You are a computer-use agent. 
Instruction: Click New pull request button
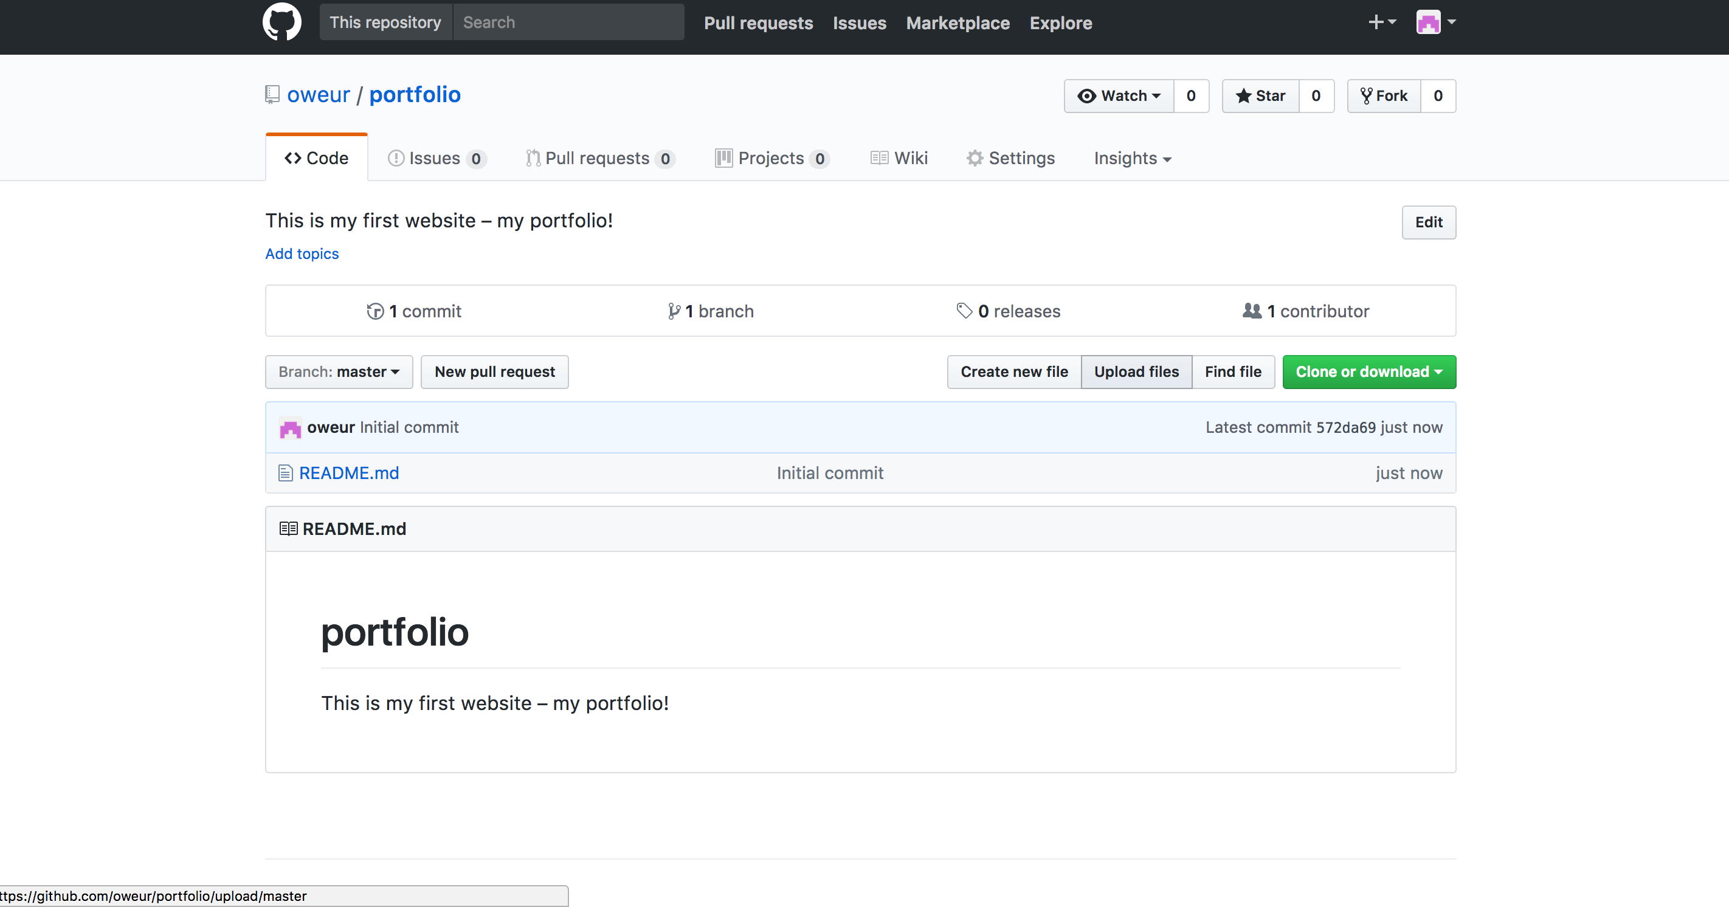click(495, 372)
